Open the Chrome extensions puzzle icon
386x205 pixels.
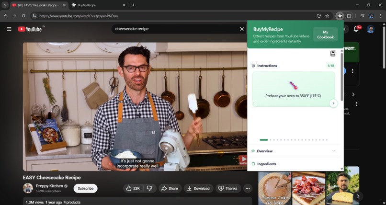click(x=349, y=16)
